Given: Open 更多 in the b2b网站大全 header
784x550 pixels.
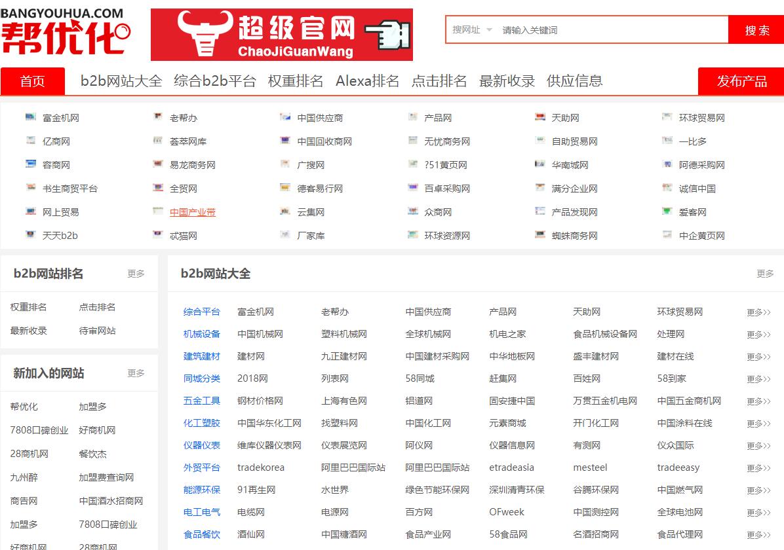Looking at the screenshot, I should click(765, 273).
